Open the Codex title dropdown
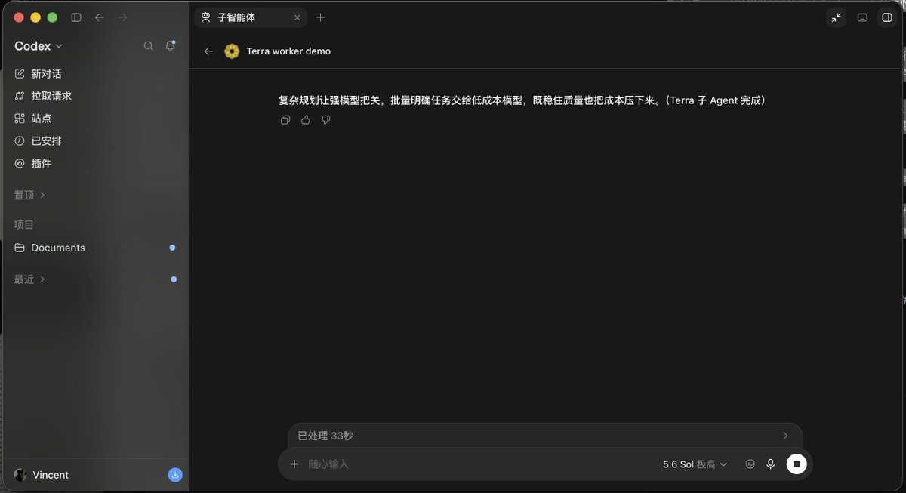The image size is (906, 493). click(39, 46)
